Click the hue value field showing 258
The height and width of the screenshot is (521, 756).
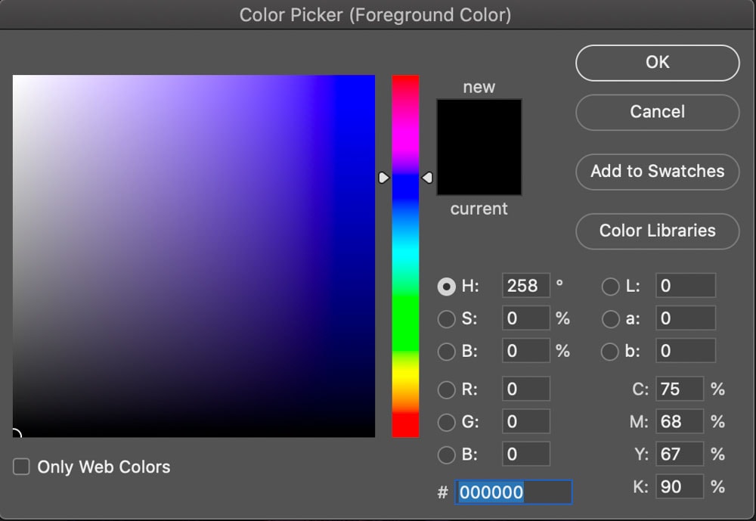[x=526, y=286]
